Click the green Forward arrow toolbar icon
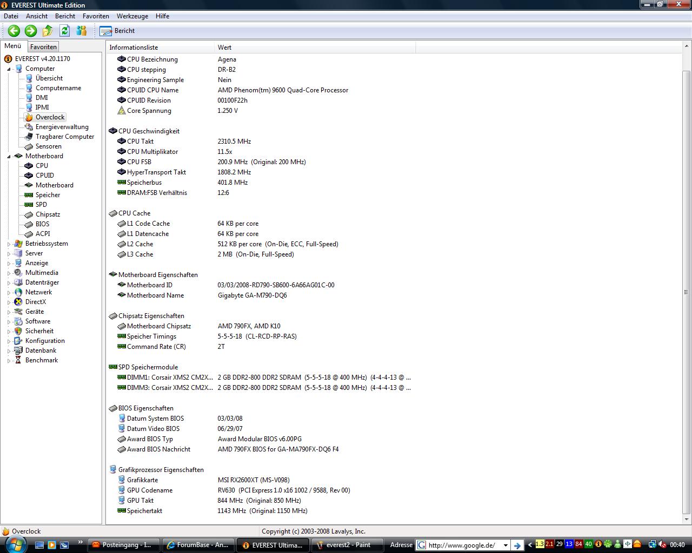The width and height of the screenshot is (692, 553). [x=31, y=31]
